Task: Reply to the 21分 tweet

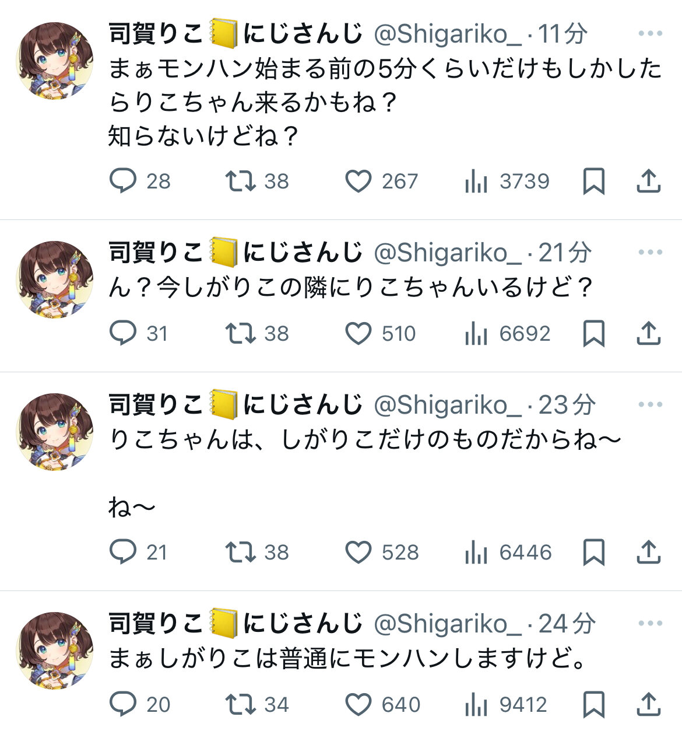Action: click(123, 333)
